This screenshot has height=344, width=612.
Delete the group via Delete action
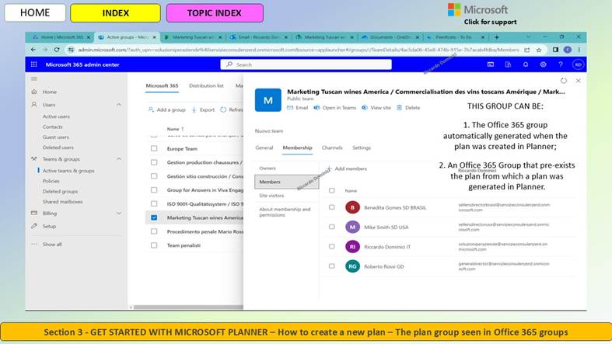[408, 107]
